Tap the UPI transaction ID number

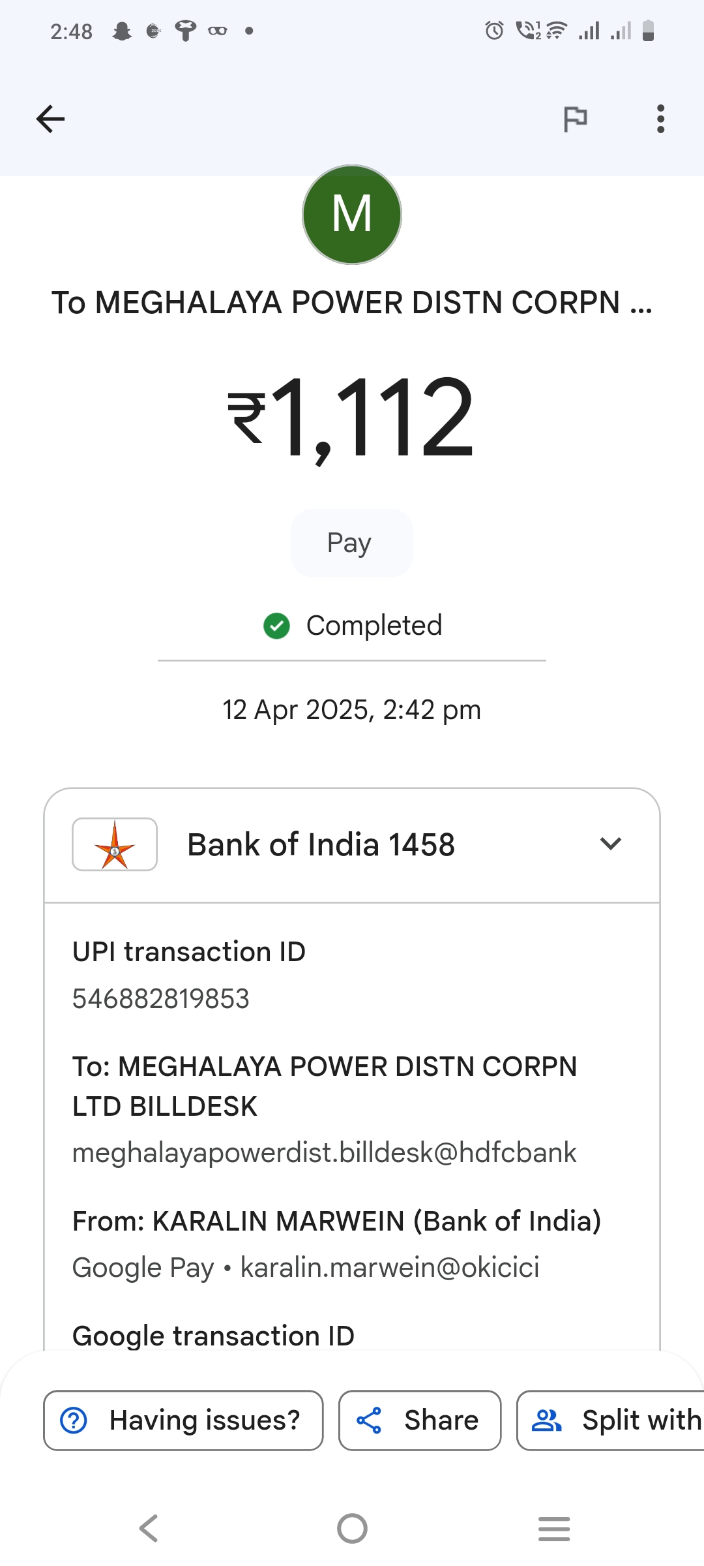tap(161, 999)
